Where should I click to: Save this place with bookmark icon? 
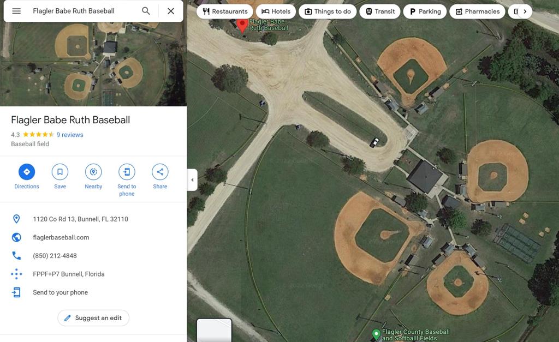(x=60, y=172)
